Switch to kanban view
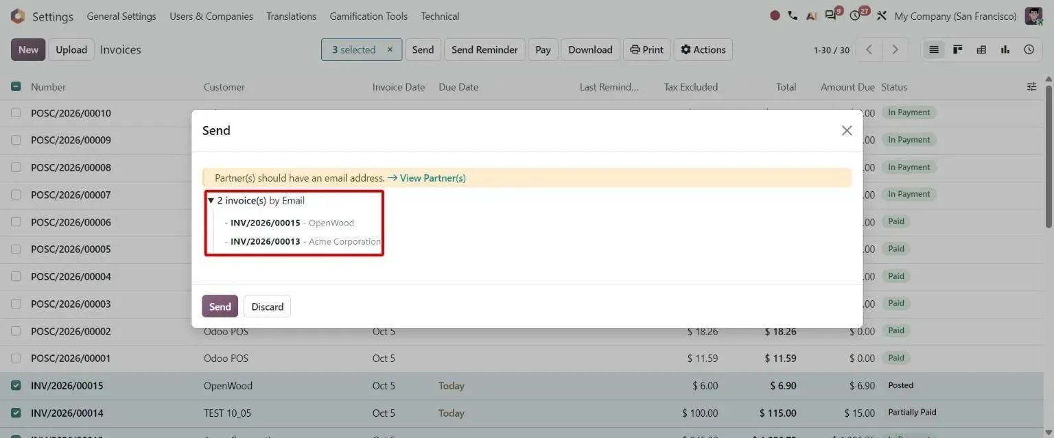This screenshot has width=1054, height=438. (957, 49)
